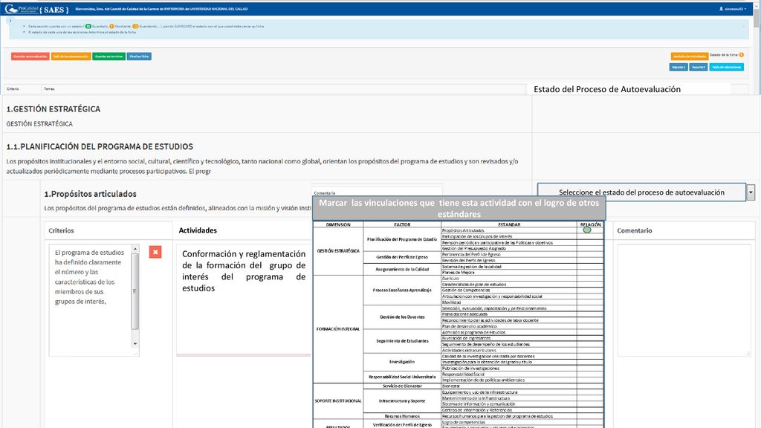
Task: Click the "1.1.PLANIFICACIÓN DEL PROGRAMA DE ESTUDIOS" heading
Action: [100, 146]
